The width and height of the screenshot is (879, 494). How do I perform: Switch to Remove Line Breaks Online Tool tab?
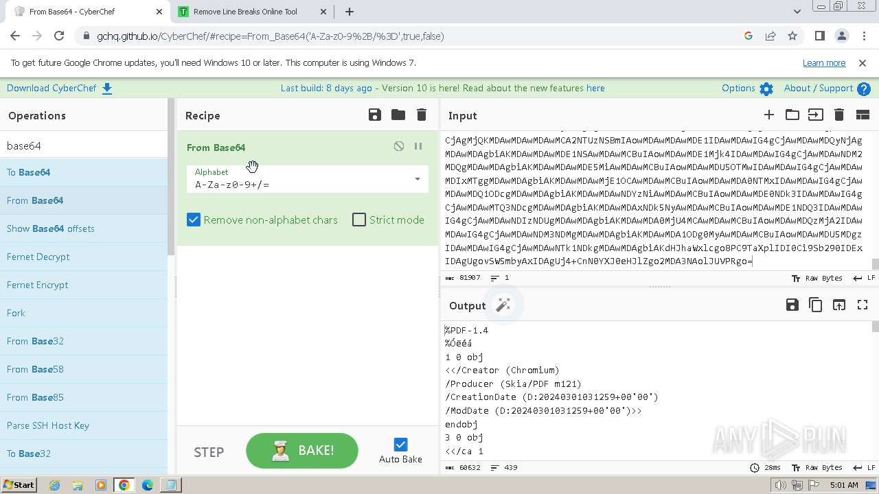[253, 12]
